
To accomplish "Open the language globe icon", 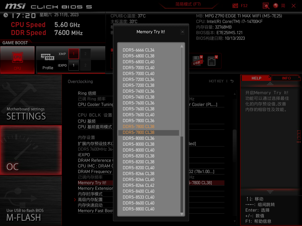I will [276, 6].
